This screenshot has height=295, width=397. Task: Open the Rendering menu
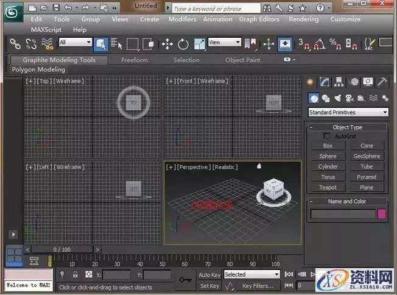[x=304, y=20]
